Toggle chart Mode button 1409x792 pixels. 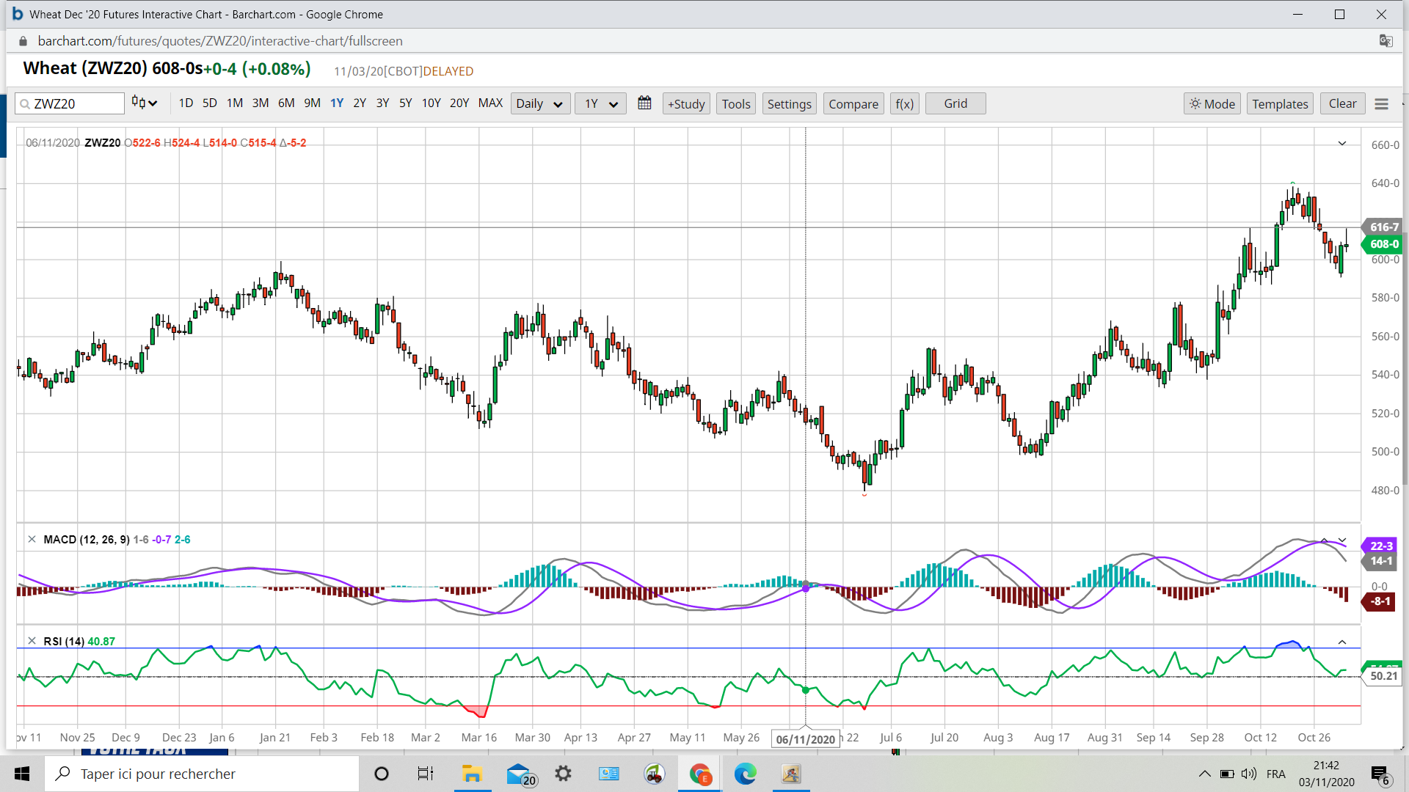click(x=1212, y=103)
